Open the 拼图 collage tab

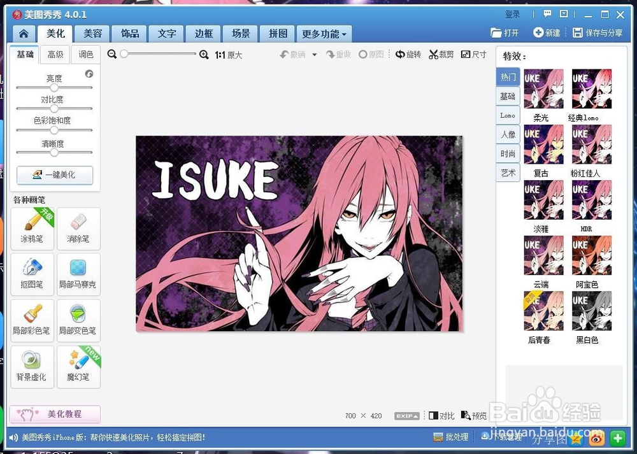[x=278, y=33]
